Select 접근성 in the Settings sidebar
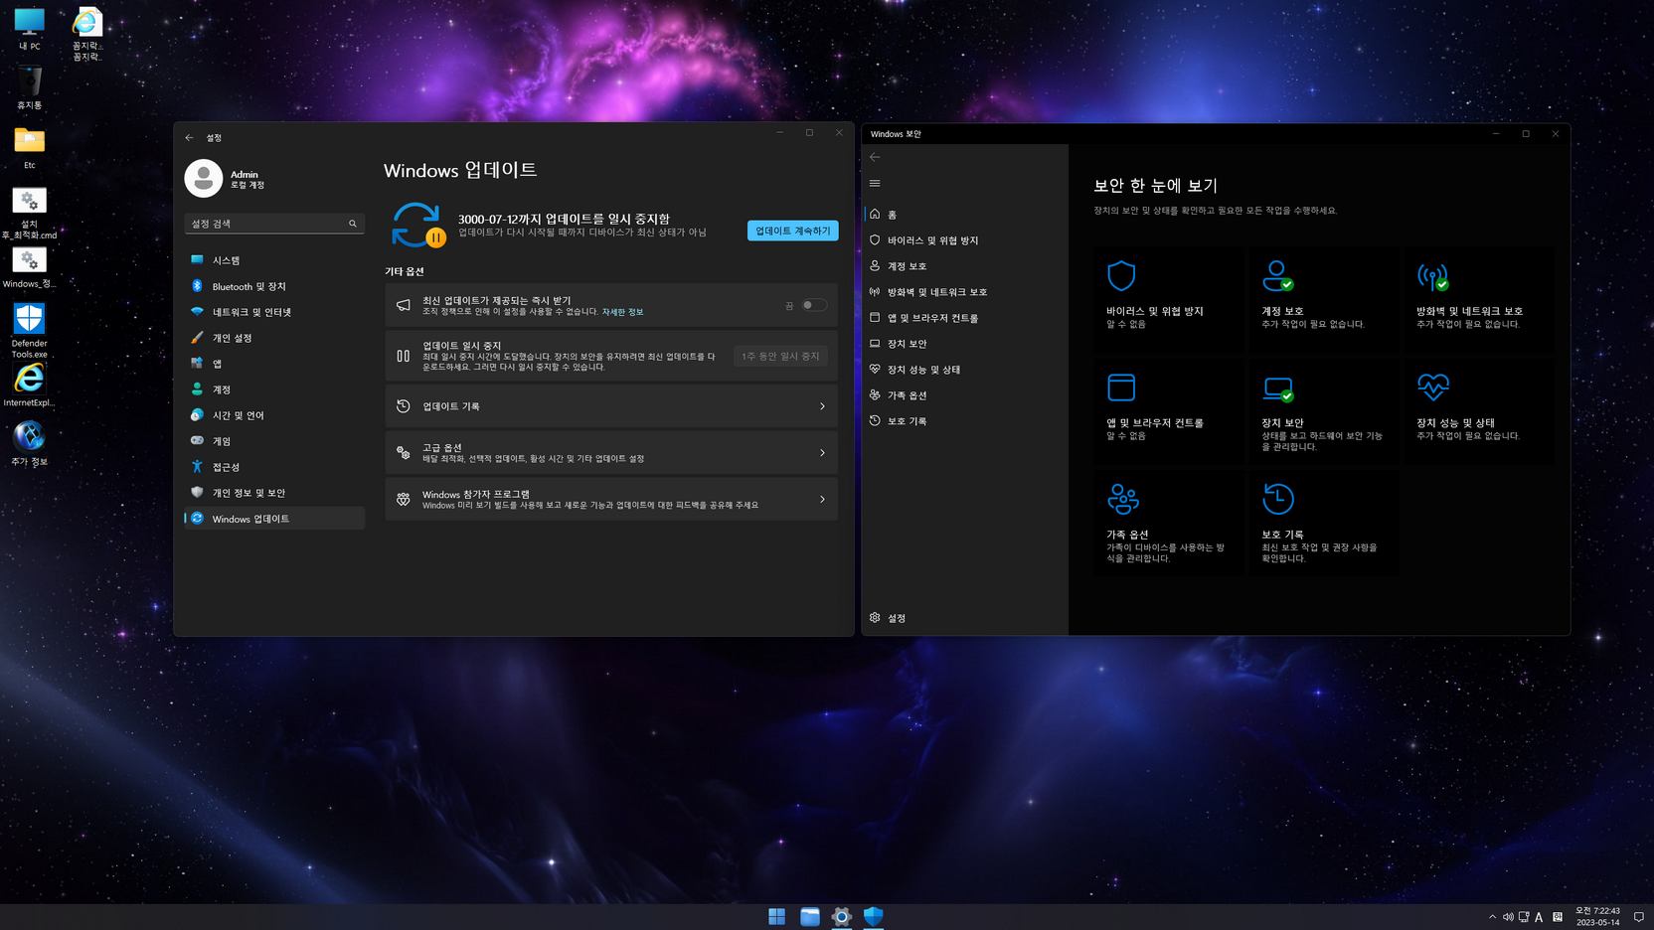This screenshot has height=930, width=1654. [274, 467]
